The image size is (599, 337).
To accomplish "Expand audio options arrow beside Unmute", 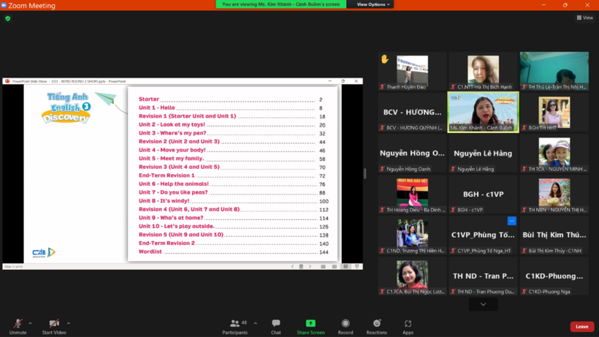I will pos(30,322).
